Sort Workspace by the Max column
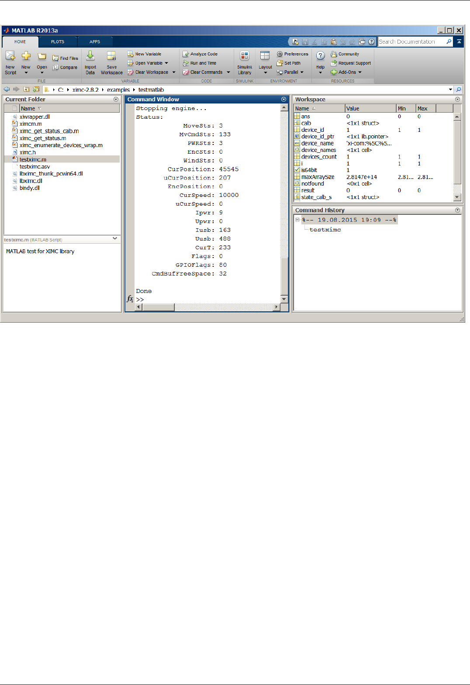 point(426,108)
